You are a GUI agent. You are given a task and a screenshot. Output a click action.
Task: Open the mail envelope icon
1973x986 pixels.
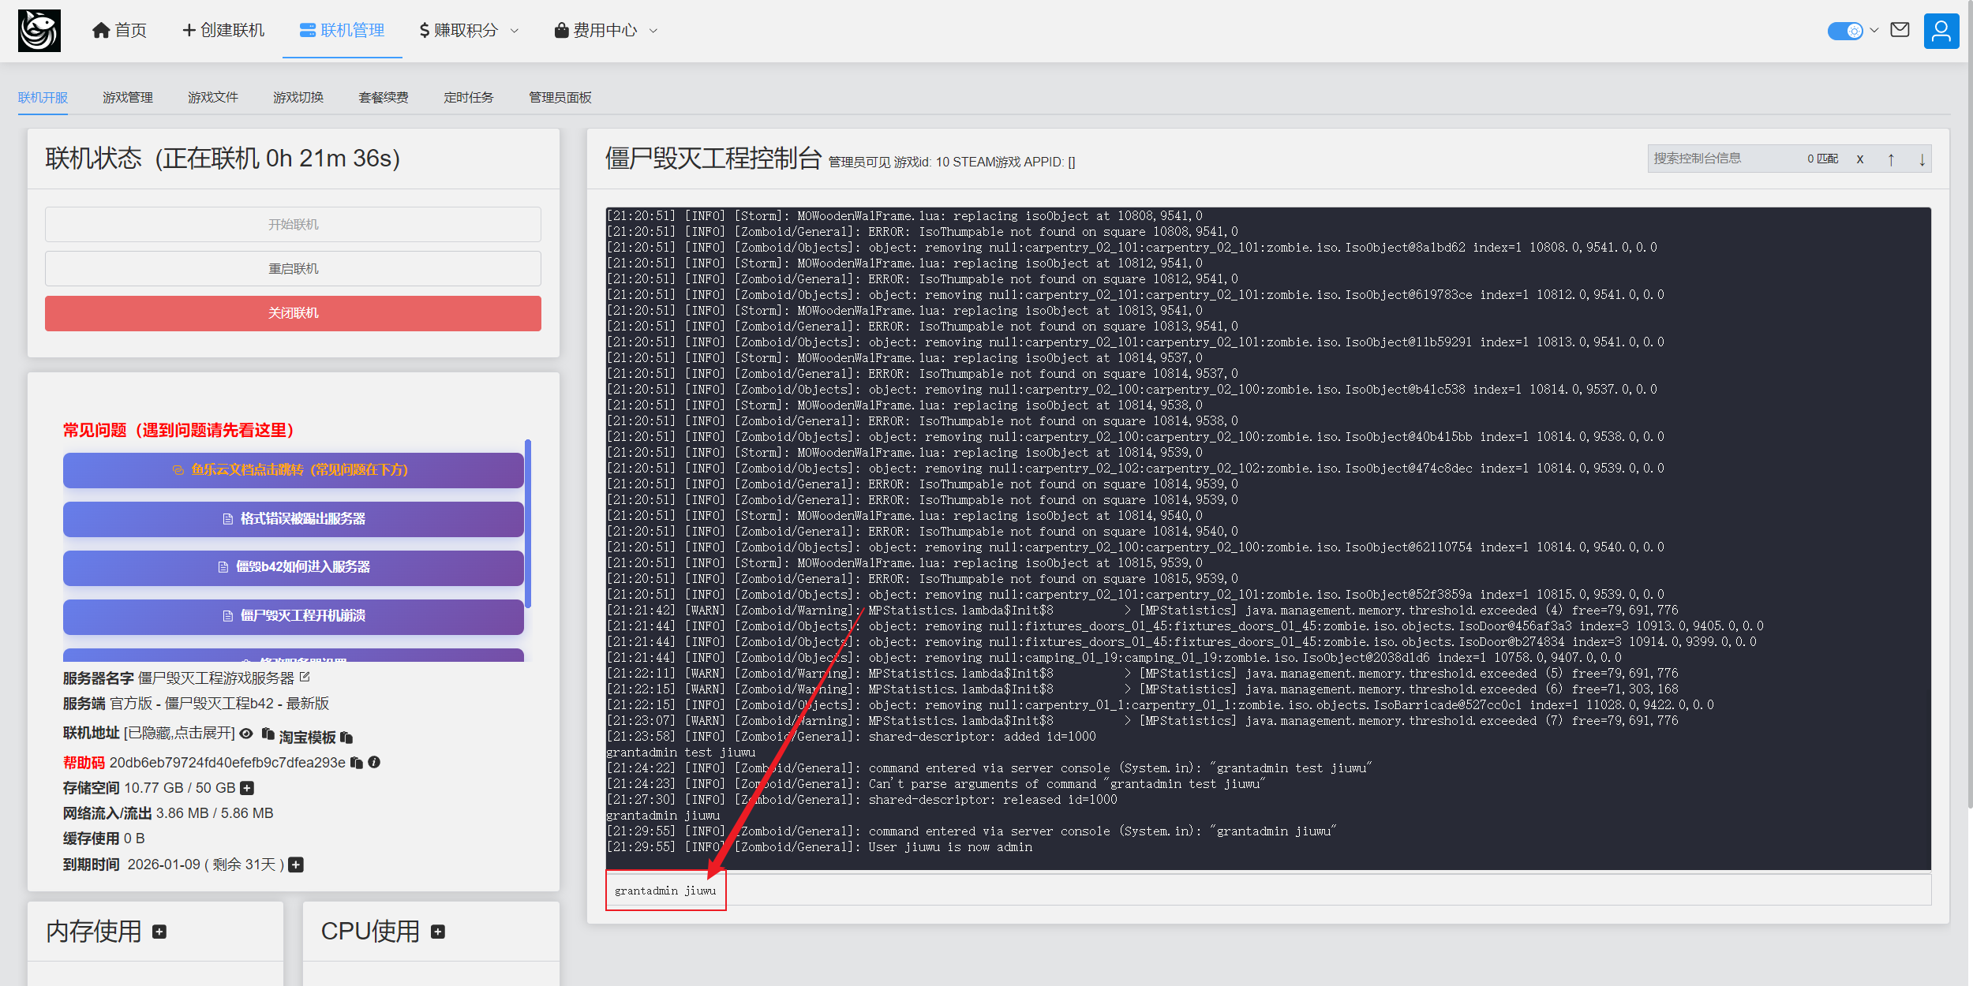pyautogui.click(x=1900, y=30)
